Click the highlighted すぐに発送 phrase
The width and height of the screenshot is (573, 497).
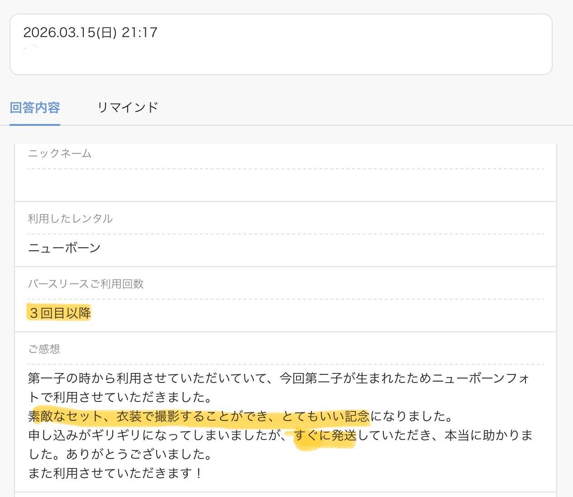coord(325,435)
